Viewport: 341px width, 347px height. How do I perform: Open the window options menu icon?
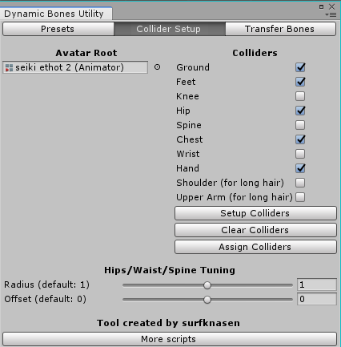click(331, 14)
